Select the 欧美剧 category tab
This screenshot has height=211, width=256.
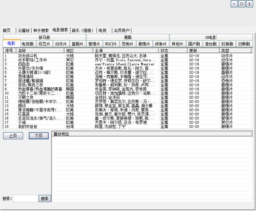point(228,44)
